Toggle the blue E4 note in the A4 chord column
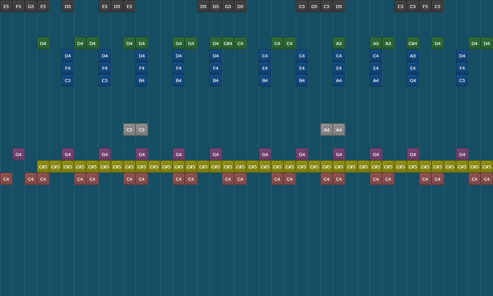This screenshot has width=493, height=296. click(339, 68)
